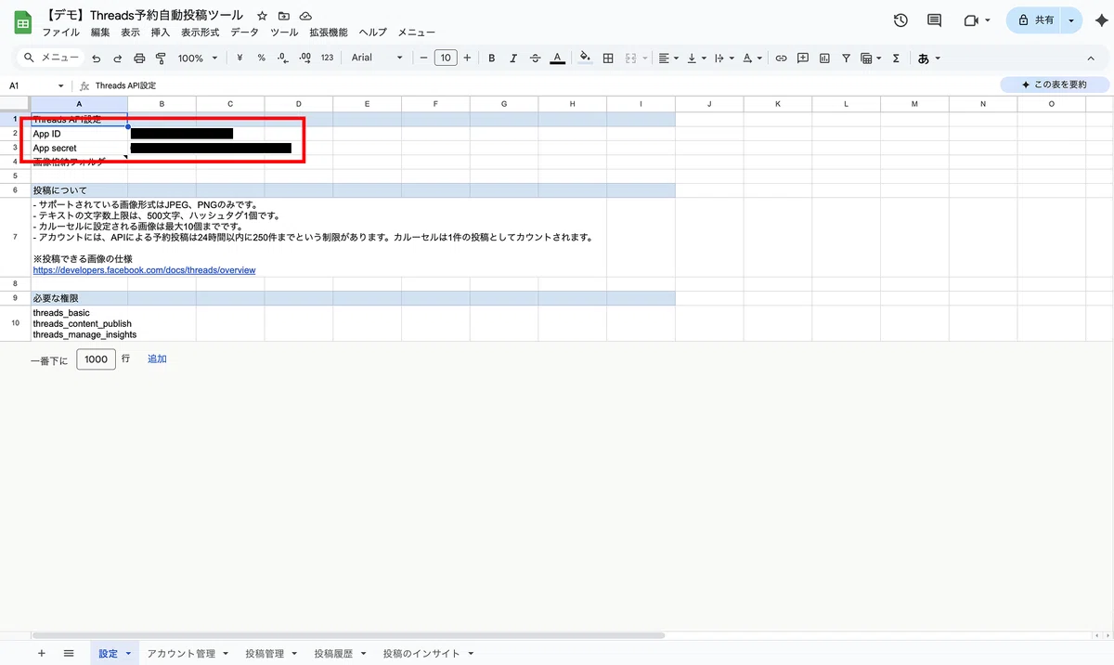Undo the last action
Image resolution: width=1114 pixels, height=665 pixels.
coord(96,58)
